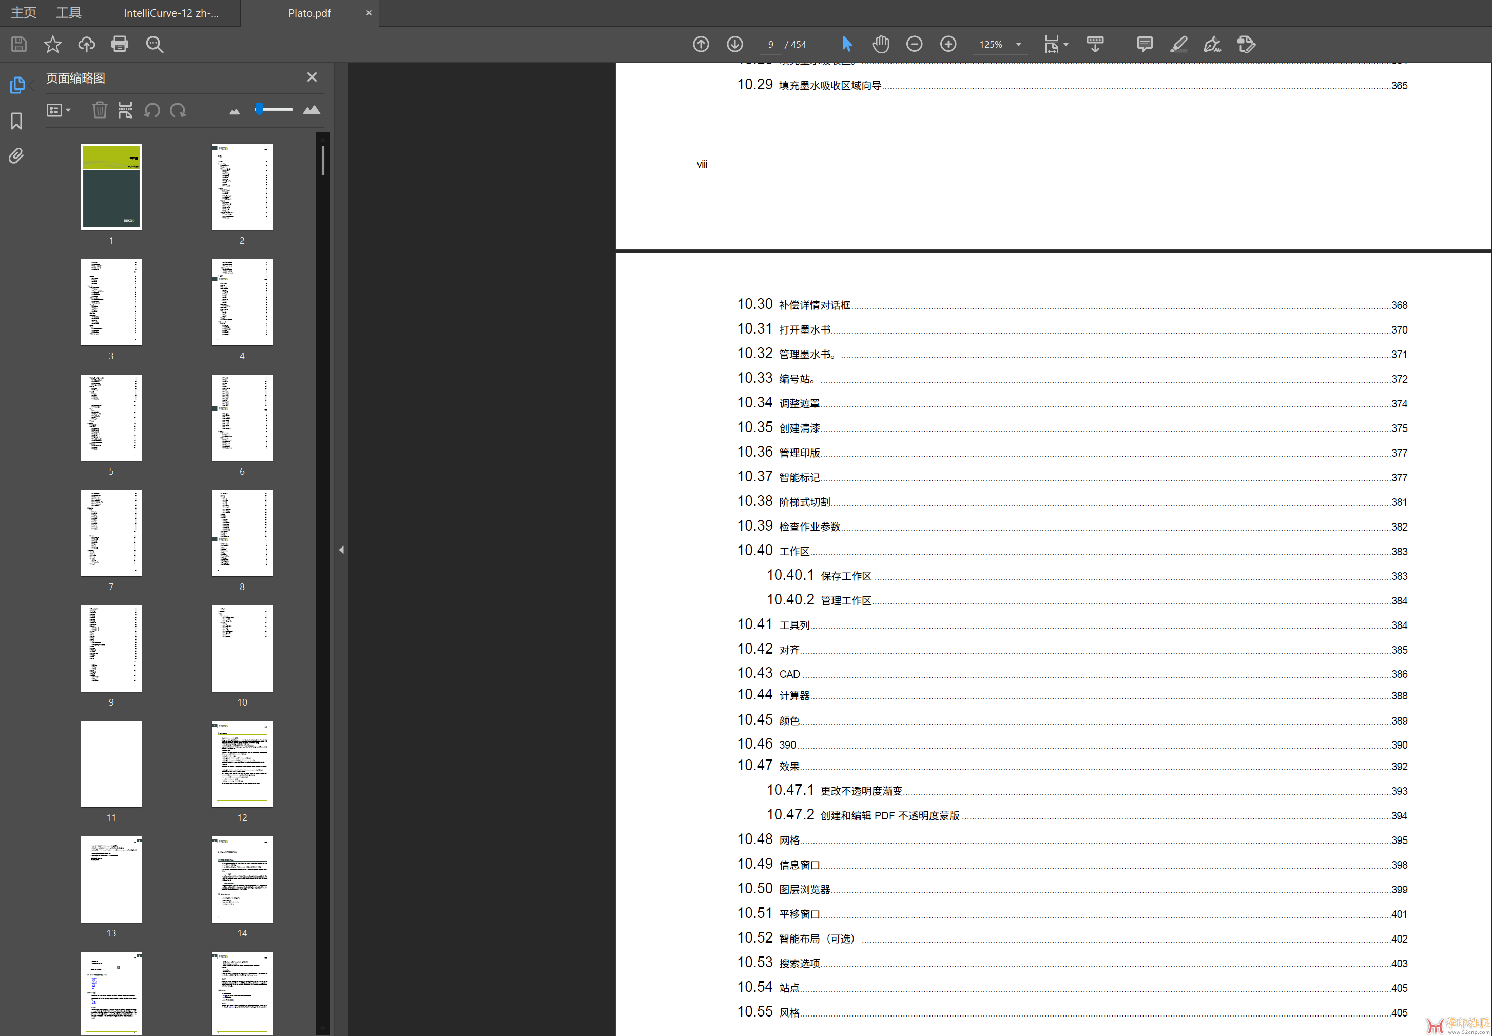Open the page thumbnails sidebar icon
Screen dimensions: 1492x1036
pos(17,85)
